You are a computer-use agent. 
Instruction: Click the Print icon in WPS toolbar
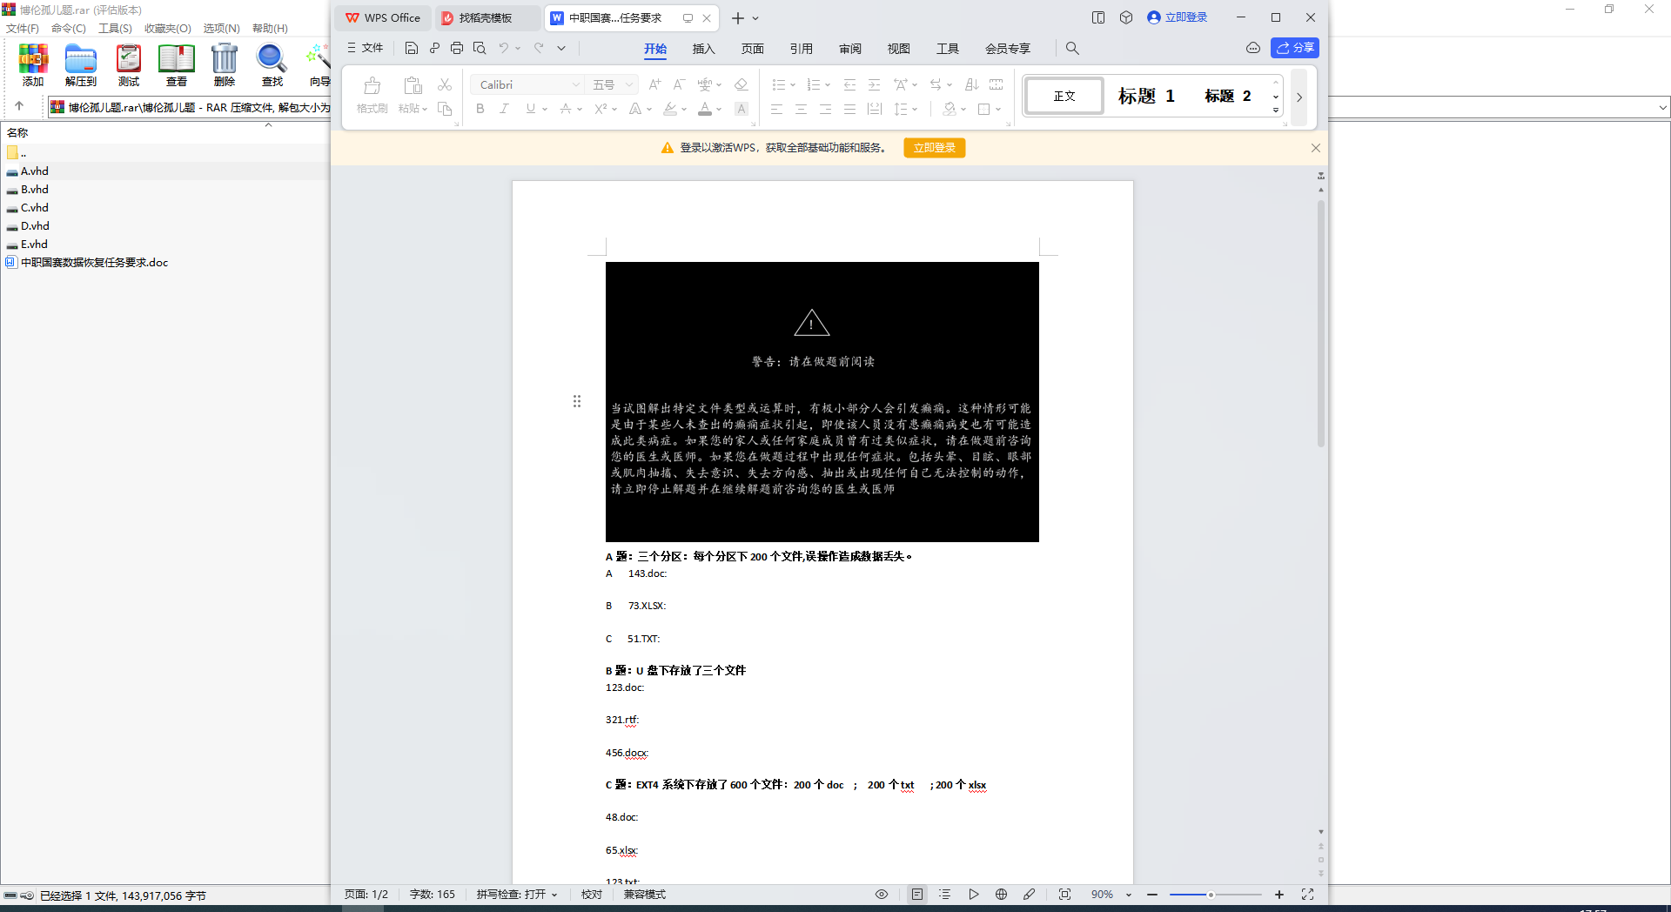(x=457, y=48)
